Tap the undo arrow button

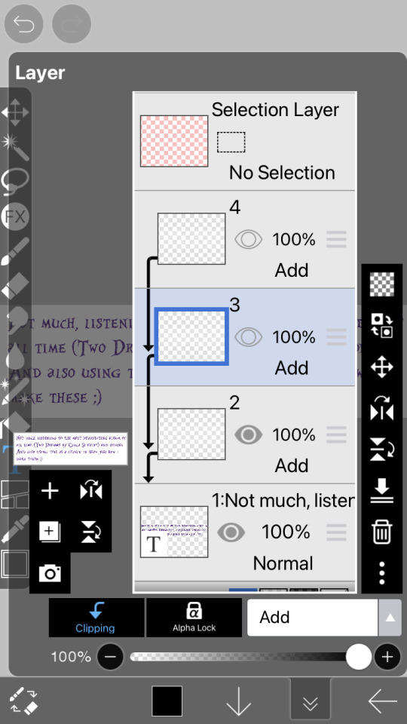pyautogui.click(x=24, y=24)
